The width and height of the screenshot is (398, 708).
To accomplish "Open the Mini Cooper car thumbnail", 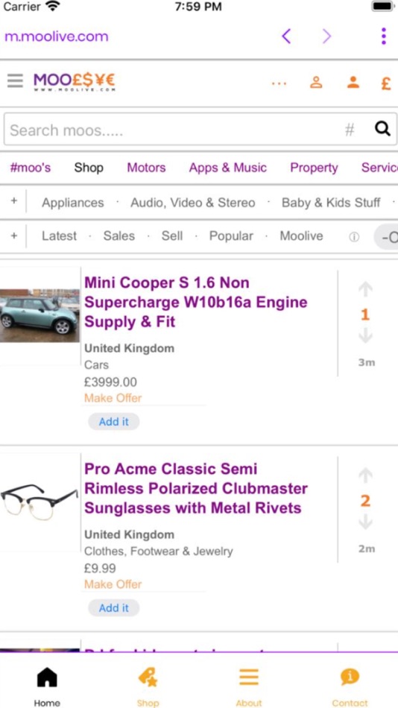I will 40,316.
